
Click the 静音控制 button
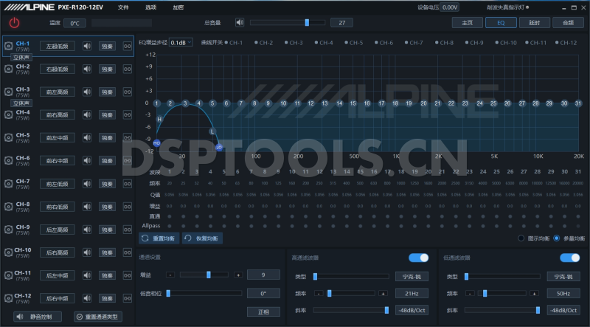click(x=38, y=317)
